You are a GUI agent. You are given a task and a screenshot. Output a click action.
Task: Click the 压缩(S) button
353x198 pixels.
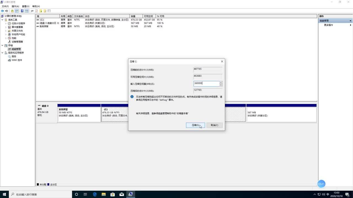(x=195, y=125)
